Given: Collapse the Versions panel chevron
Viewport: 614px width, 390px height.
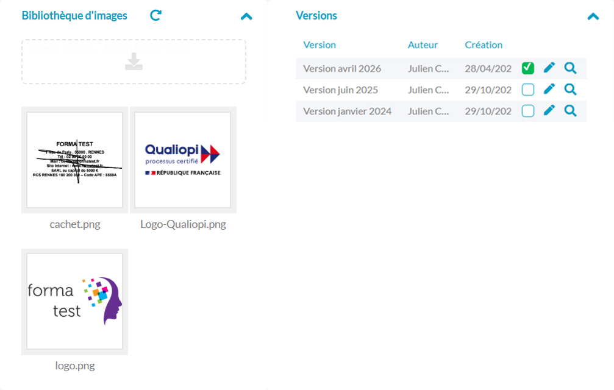Looking at the screenshot, I should pos(593,16).
